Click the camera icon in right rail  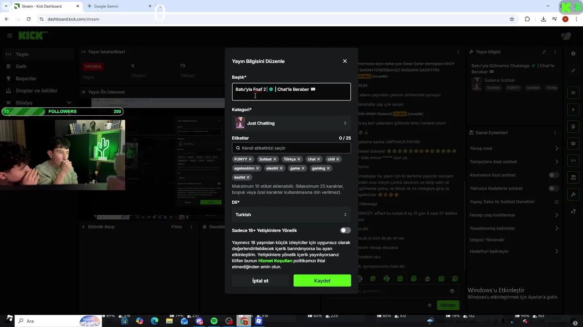coord(573,93)
